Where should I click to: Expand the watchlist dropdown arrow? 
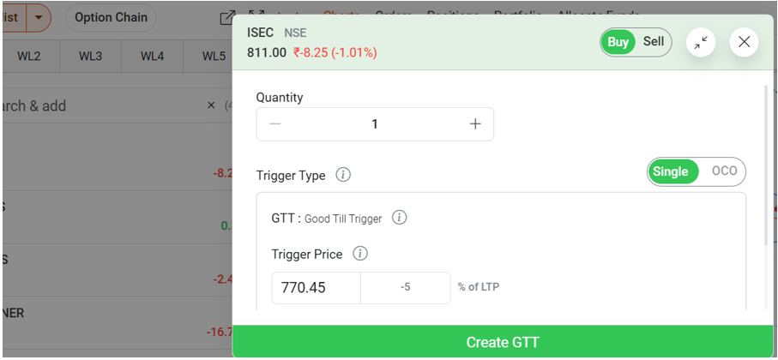[39, 17]
